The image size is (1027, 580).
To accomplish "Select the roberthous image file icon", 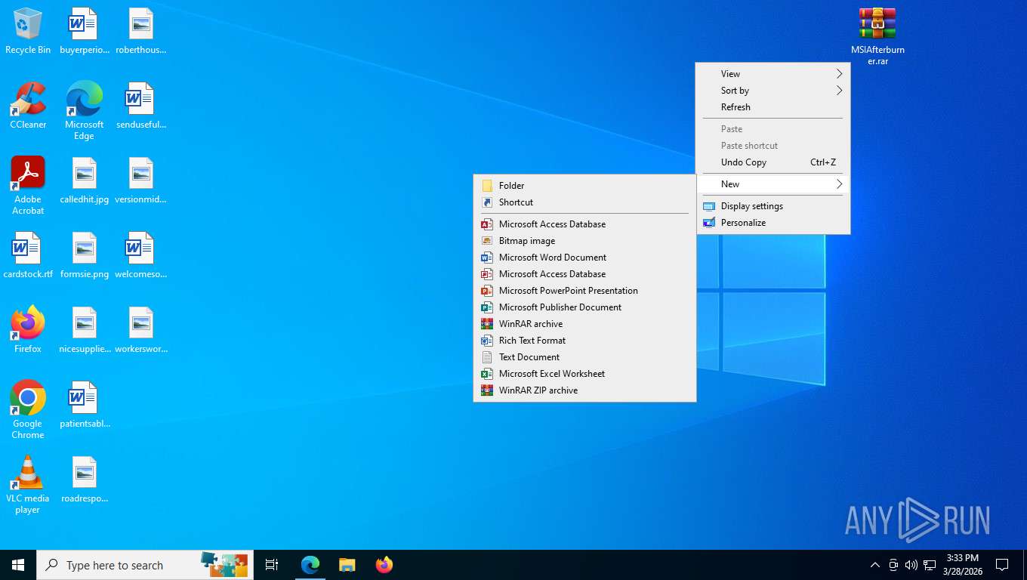I will [141, 32].
